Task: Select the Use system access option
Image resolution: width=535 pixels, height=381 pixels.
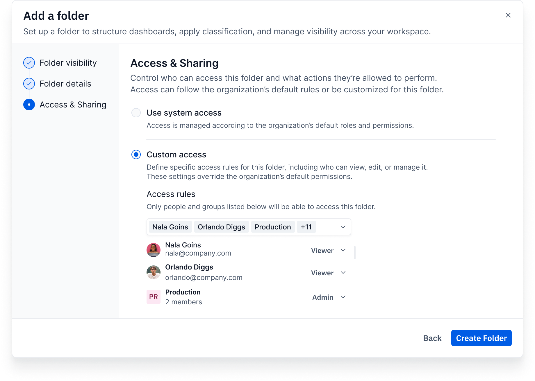Action: point(136,113)
